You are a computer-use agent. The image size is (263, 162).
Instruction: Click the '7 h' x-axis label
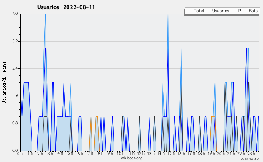pos(90,153)
